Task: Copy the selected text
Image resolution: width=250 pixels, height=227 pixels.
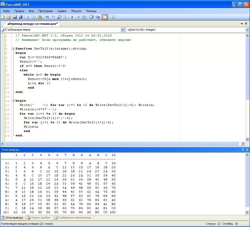Action: tap(34, 17)
